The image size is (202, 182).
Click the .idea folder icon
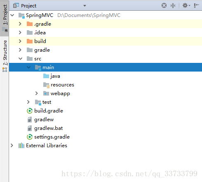click(30, 33)
